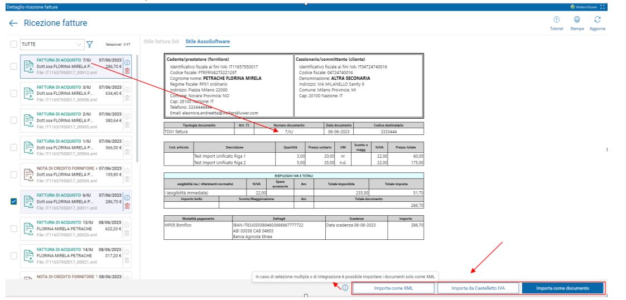Click the document icon of invoice 7/IU

[x=28, y=66]
